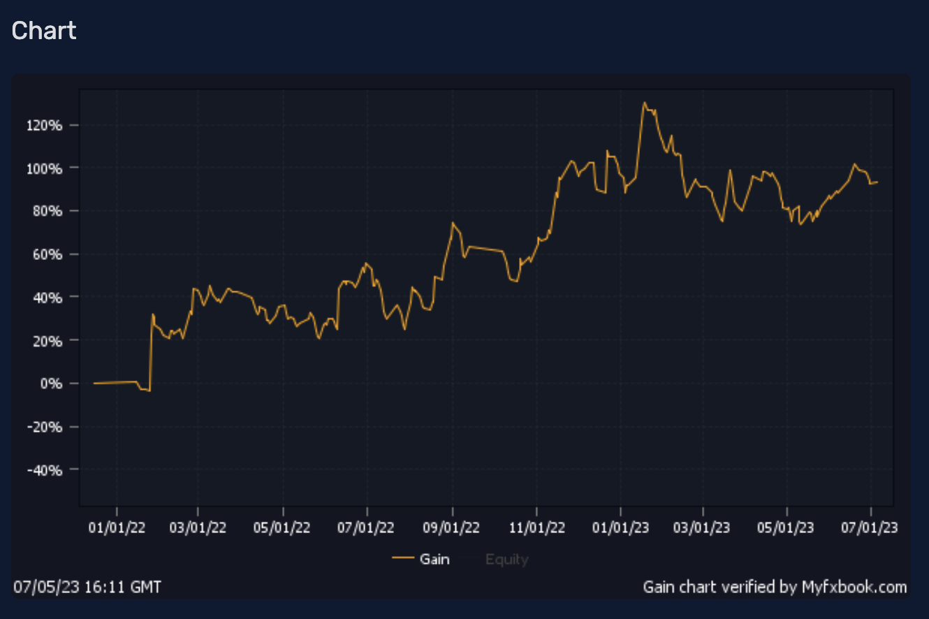Image resolution: width=929 pixels, height=619 pixels.
Task: Toggle the Gain series in legend
Action: tap(434, 559)
